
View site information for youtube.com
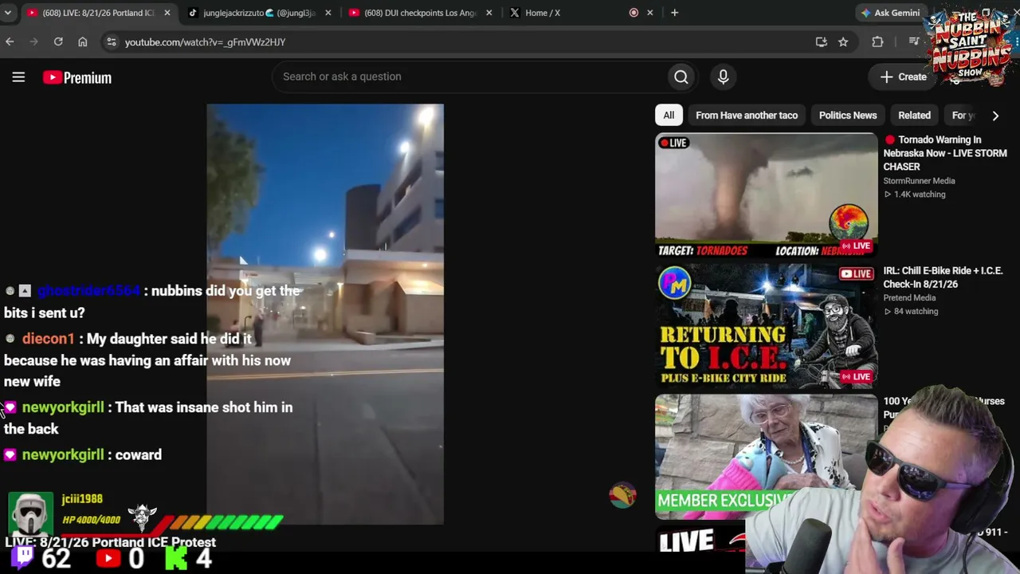112,42
